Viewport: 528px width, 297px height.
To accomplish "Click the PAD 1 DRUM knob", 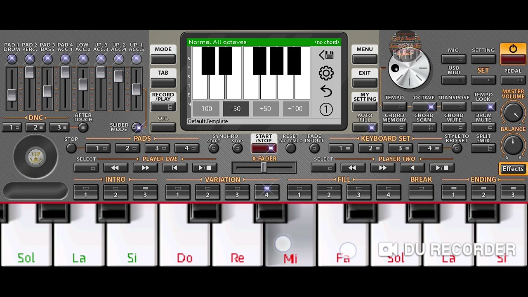I will [x=12, y=59].
